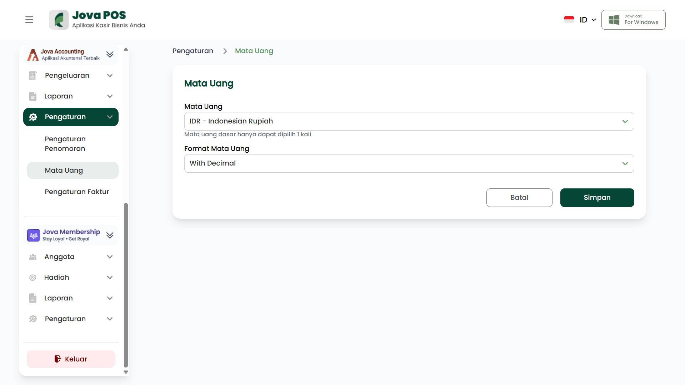Open the Mata Uang currency dropdown

409,121
